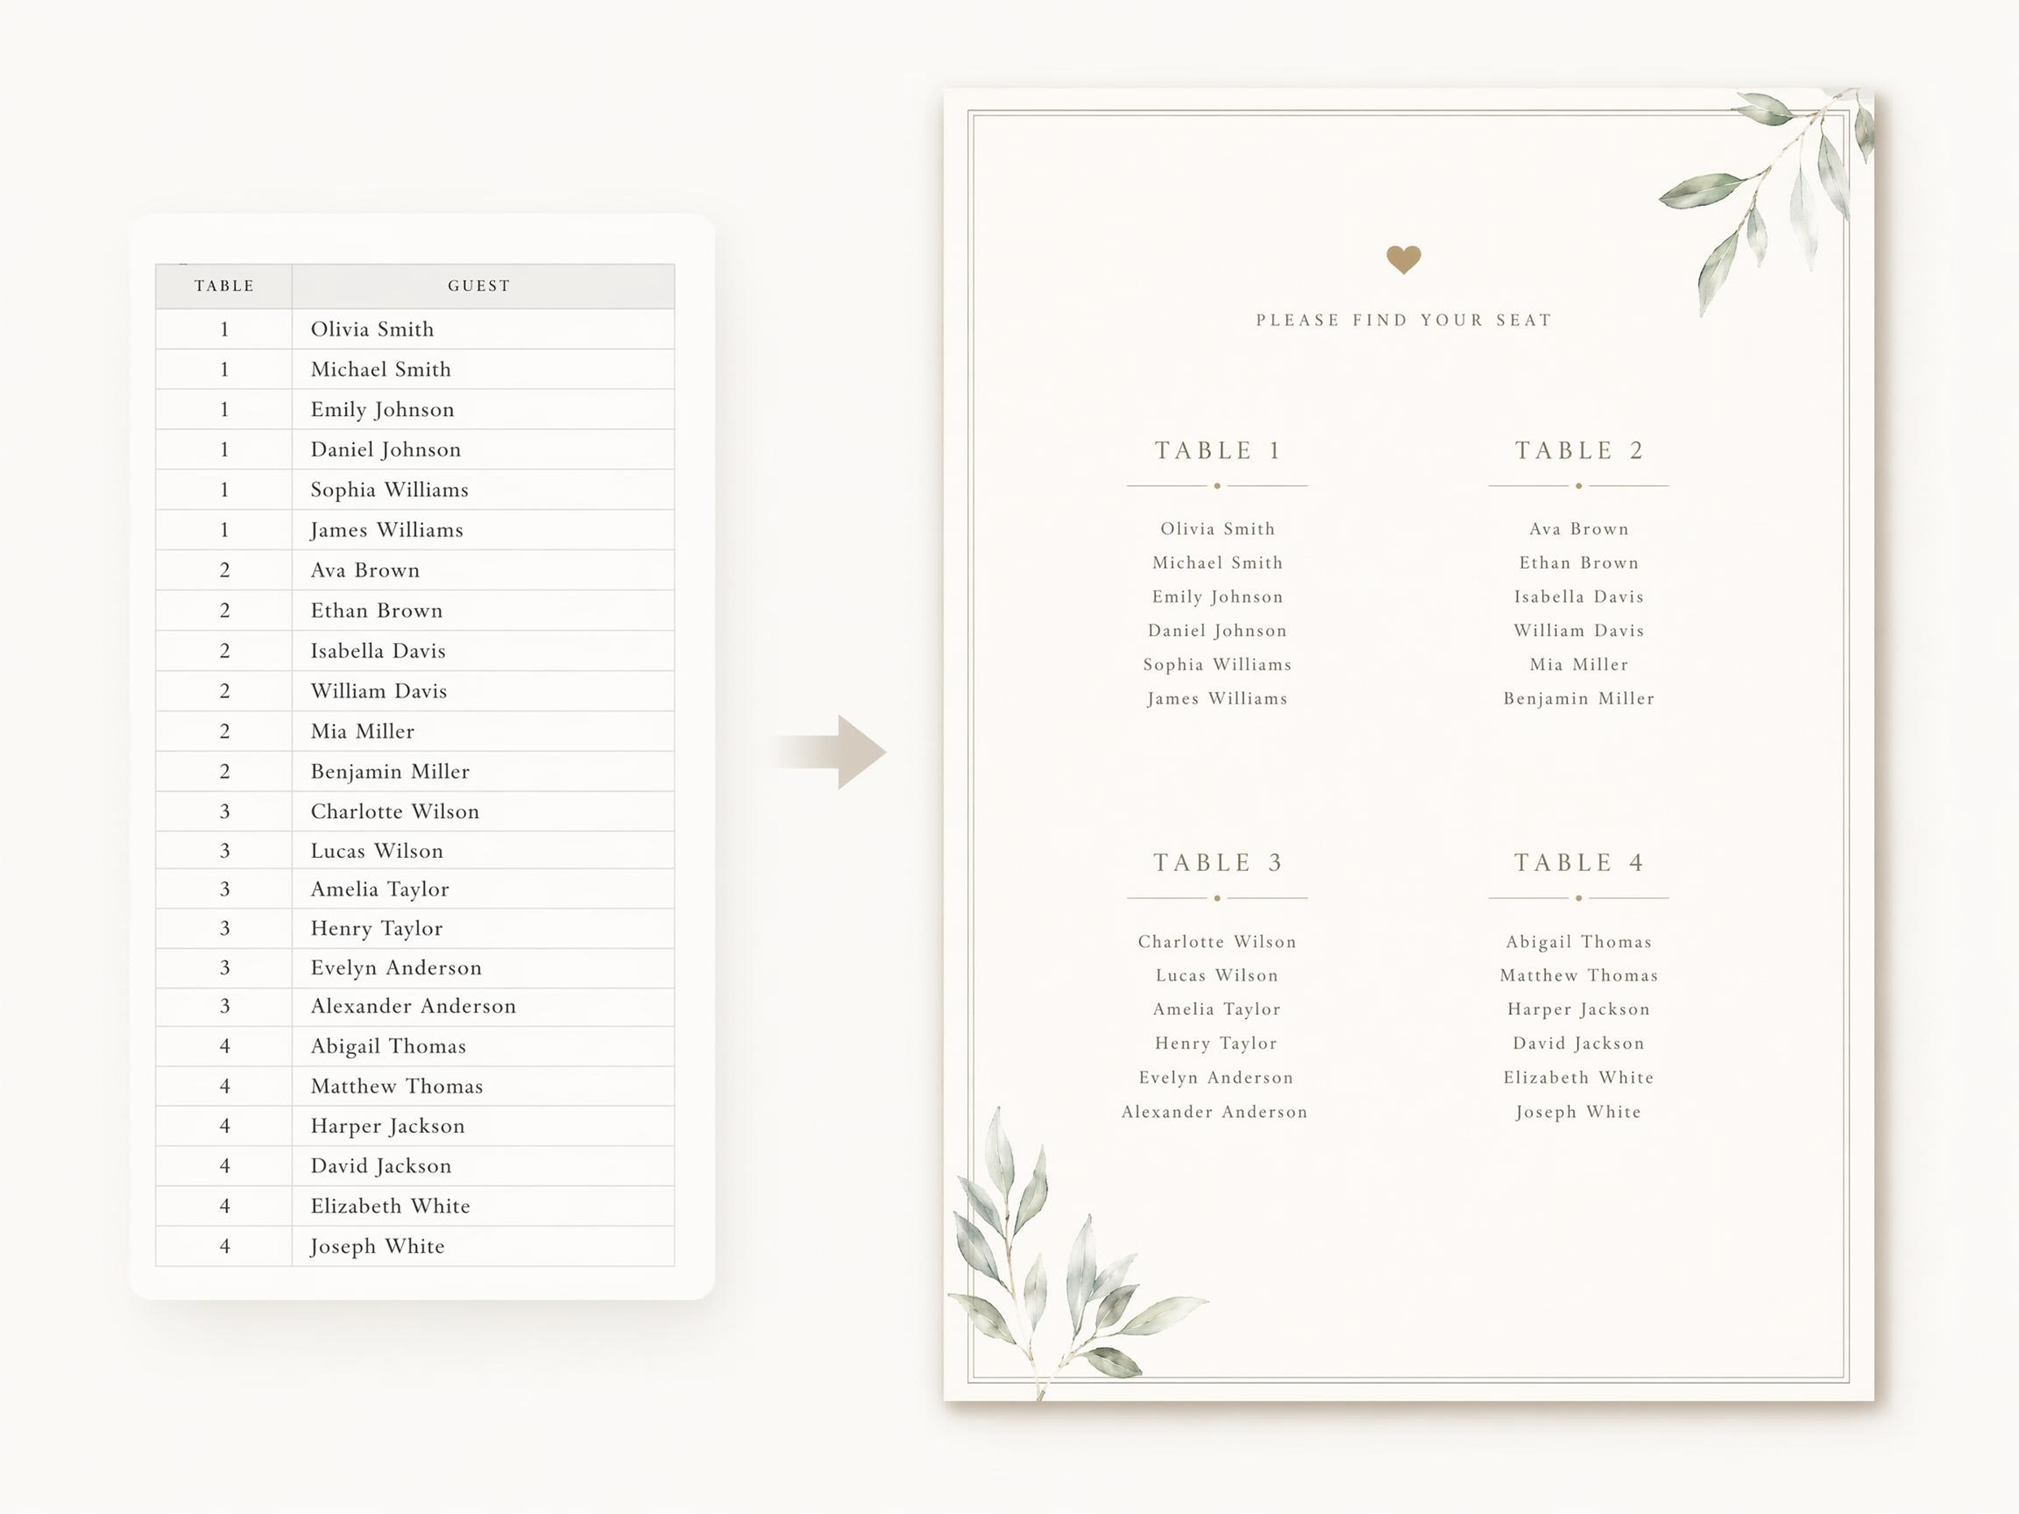Select Amelia Taylor on the seating chart
2019x1514 pixels.
coord(1218,1009)
